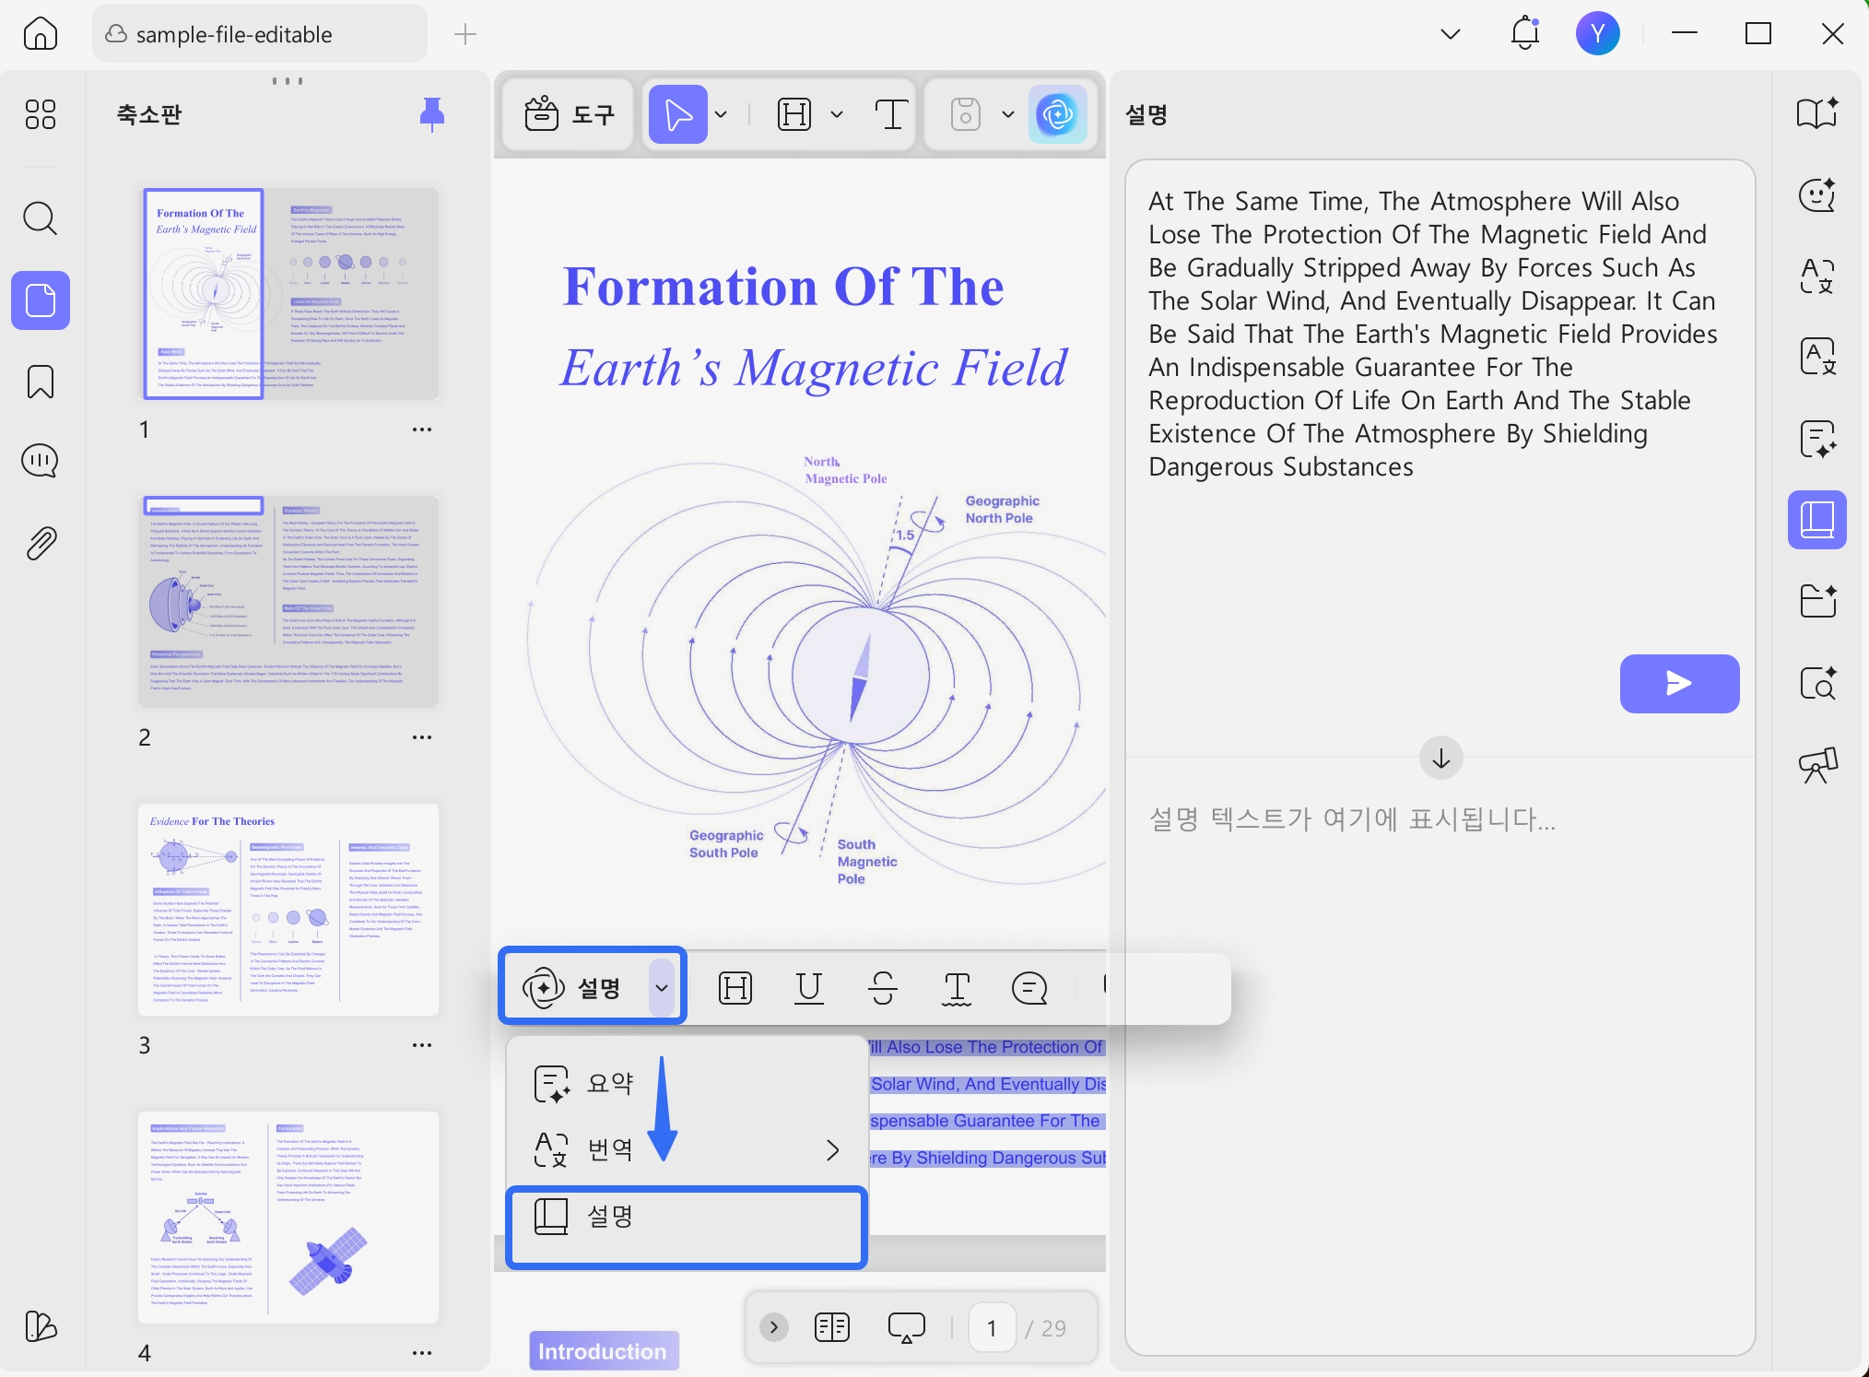Click the comment note tool icon

coord(1029,988)
